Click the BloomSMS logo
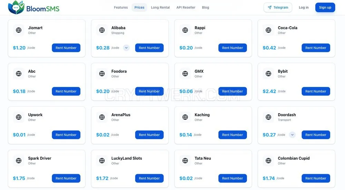Image resolution: width=345 pixels, height=190 pixels. 34,8
